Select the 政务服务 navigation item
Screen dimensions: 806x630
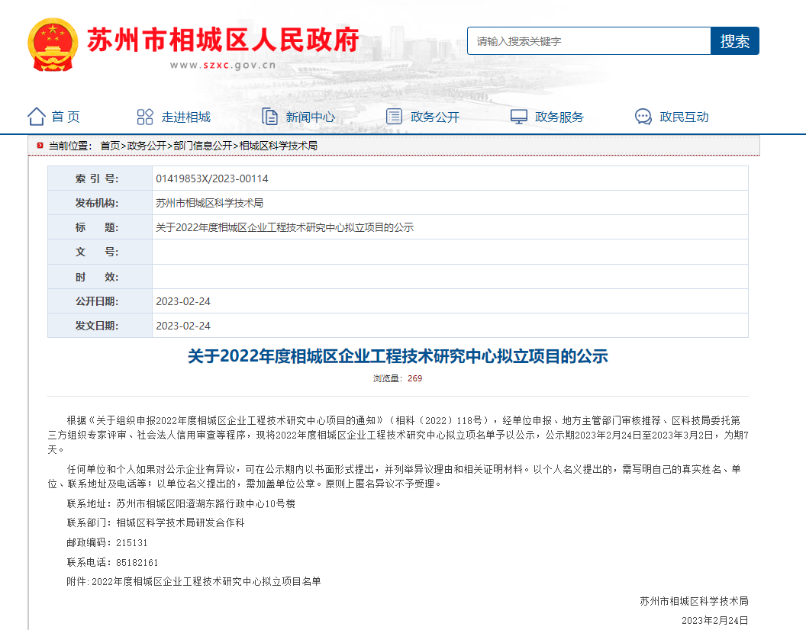point(559,117)
